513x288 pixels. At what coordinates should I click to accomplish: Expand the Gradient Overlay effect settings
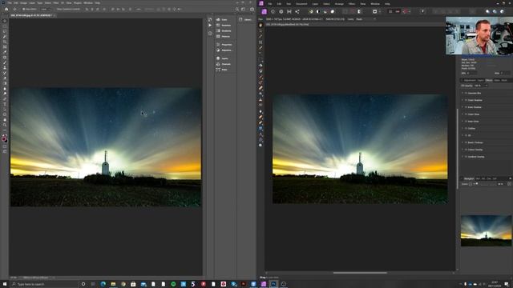[x=463, y=157]
